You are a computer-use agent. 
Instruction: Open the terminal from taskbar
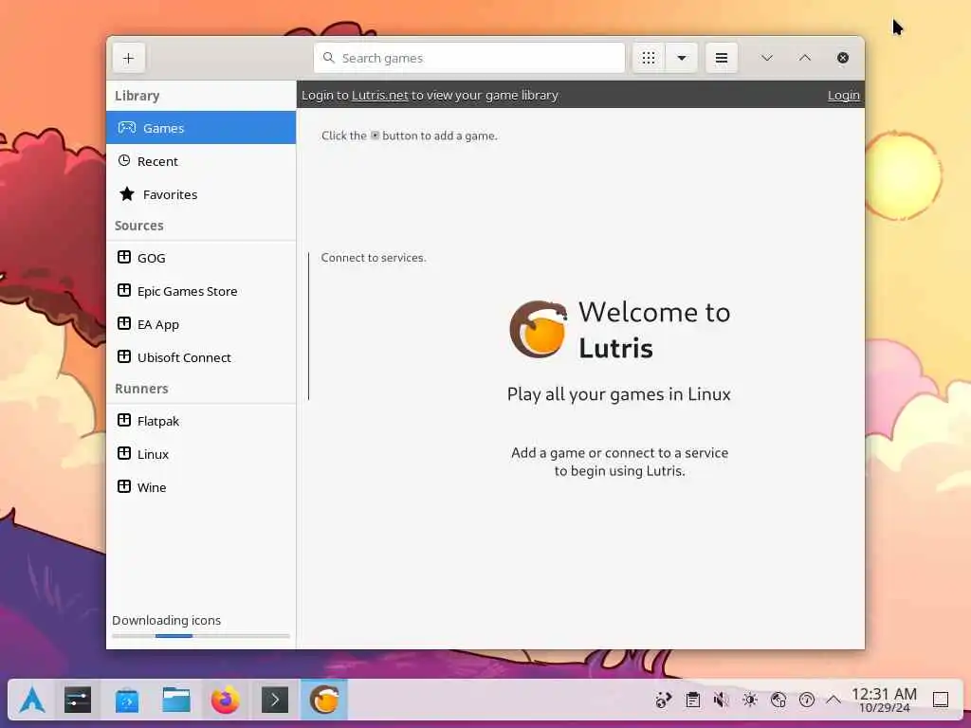coord(275,701)
